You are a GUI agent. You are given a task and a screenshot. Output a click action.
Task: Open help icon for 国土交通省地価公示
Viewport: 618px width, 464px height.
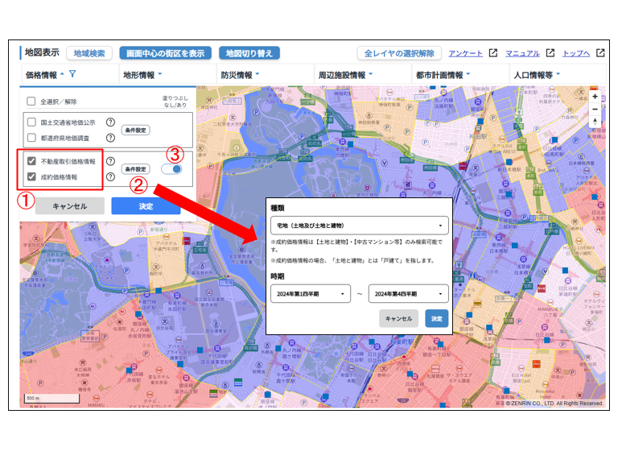[110, 122]
